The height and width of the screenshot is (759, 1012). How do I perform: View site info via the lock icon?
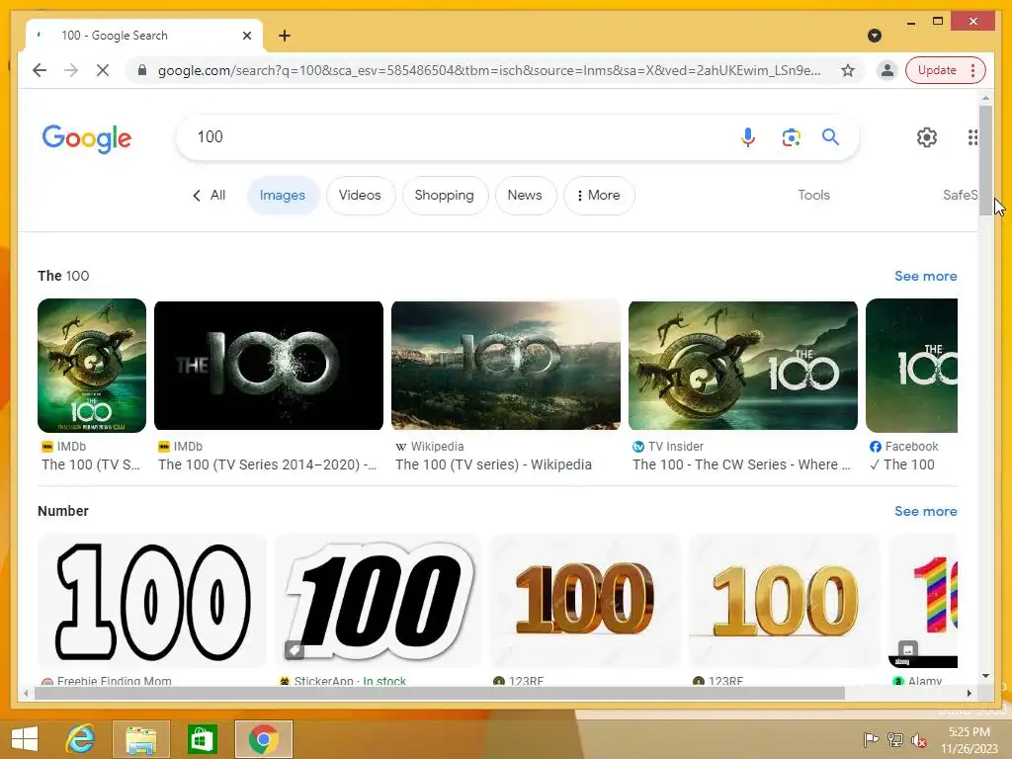click(x=142, y=70)
